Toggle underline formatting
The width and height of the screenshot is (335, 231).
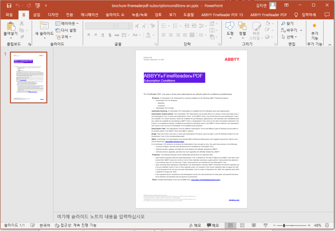click(x=103, y=35)
